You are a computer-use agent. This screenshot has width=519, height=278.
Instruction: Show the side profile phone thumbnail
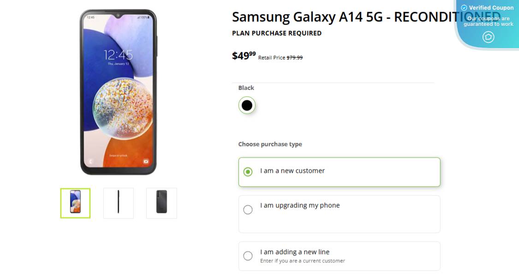pos(119,203)
